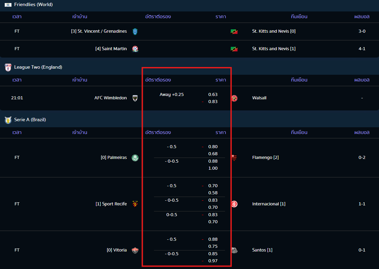
Task: Select the Santos [1] team name
Action: point(262,250)
